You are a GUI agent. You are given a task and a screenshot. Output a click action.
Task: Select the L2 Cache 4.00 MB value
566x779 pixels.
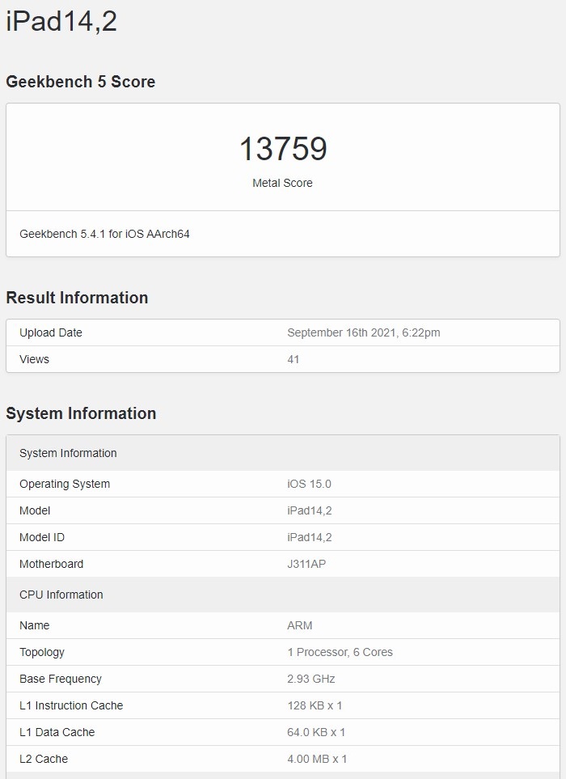(317, 759)
